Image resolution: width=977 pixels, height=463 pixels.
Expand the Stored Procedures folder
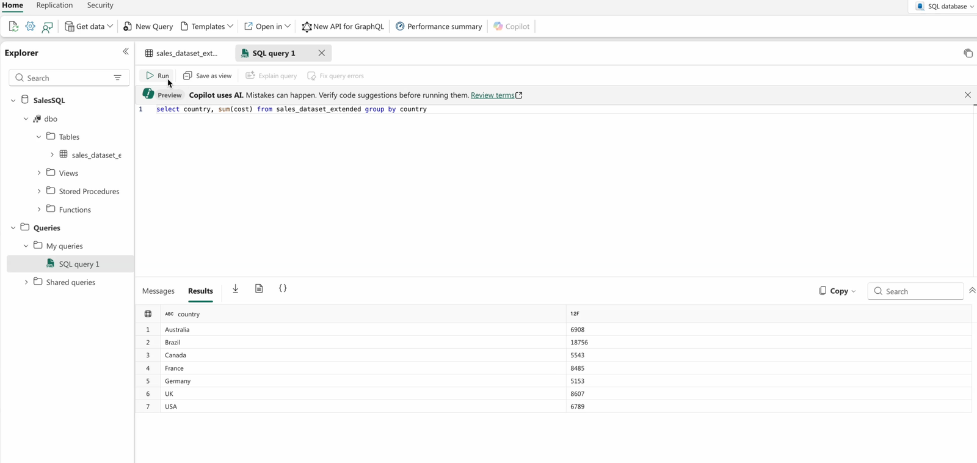39,191
